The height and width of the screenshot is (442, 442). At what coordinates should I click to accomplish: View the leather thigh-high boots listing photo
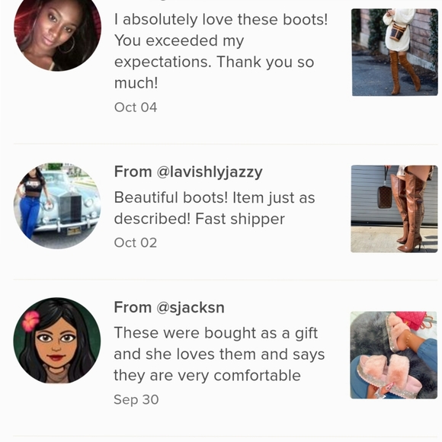394,209
